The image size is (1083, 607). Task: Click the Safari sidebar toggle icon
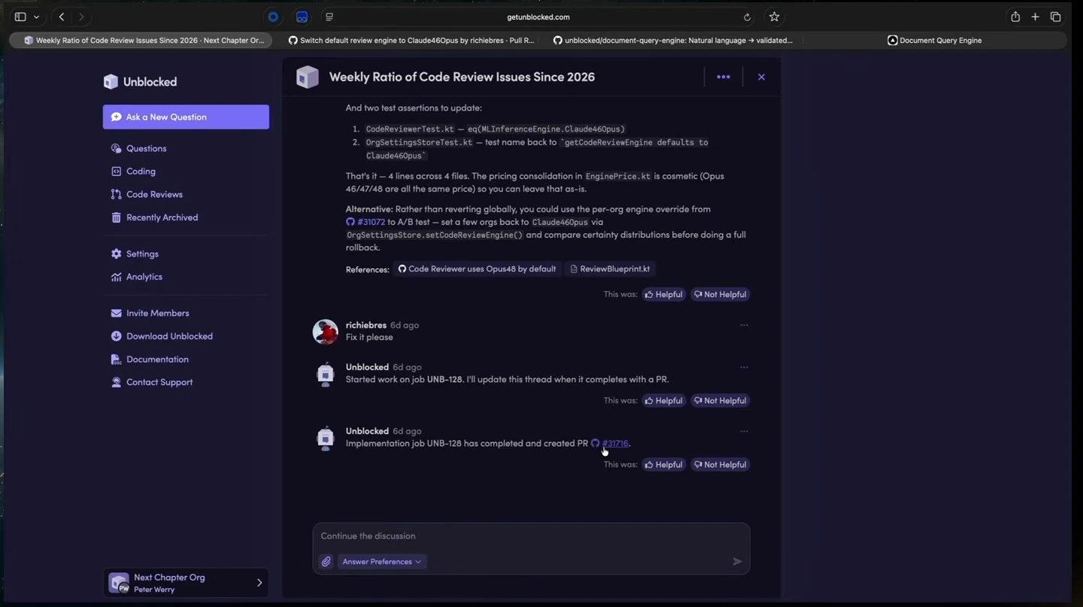pos(20,17)
